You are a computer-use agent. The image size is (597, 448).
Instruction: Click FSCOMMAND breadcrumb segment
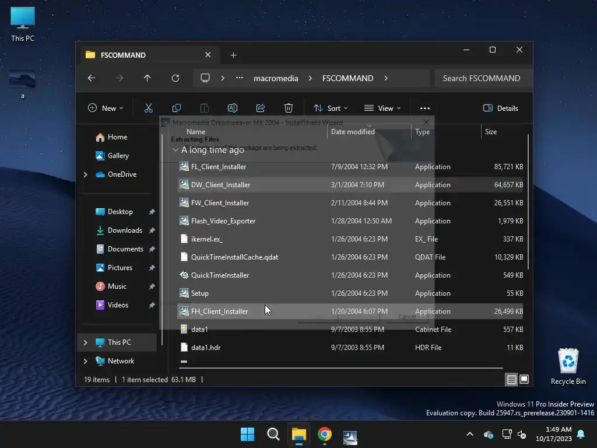pyautogui.click(x=347, y=78)
